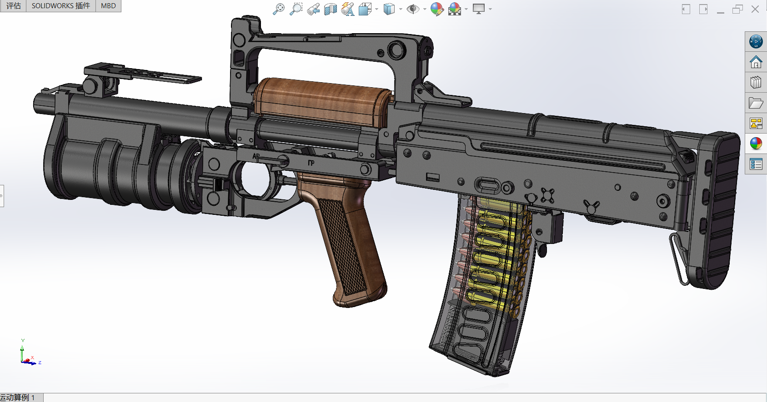Activate the Section View tool
This screenshot has height=402, width=767.
pyautogui.click(x=331, y=9)
